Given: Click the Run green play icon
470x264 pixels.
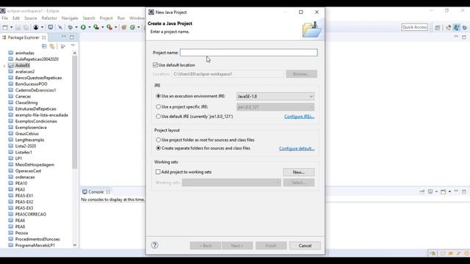Looking at the screenshot, I should (83, 27).
